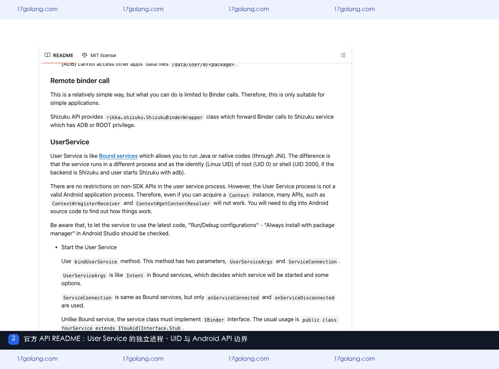Click the IBinder code snippet
The height and width of the screenshot is (369, 499).
pos(214,320)
